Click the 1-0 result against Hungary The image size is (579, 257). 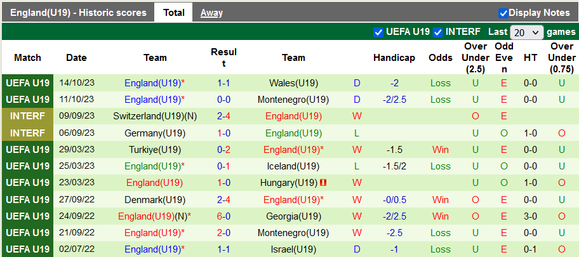coord(223,183)
